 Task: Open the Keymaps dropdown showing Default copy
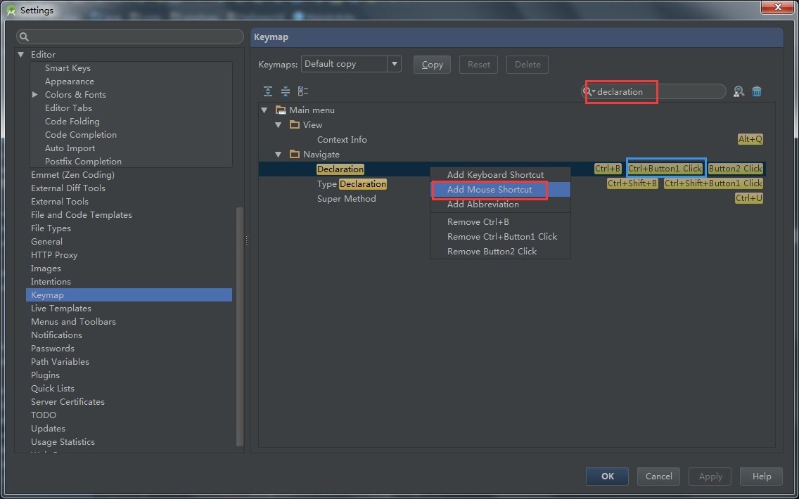click(x=351, y=64)
